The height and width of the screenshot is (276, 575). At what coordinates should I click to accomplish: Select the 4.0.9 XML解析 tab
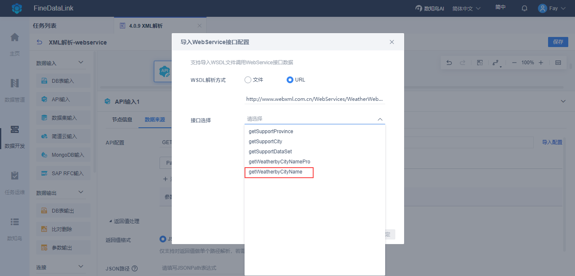(146, 26)
